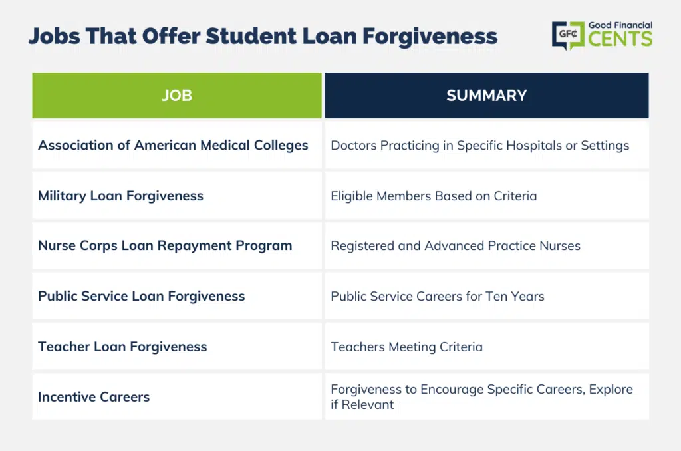This screenshot has width=681, height=451.
Task: Click the Jobs That Offer Student Loan Forgiveness title
Action: (x=263, y=37)
